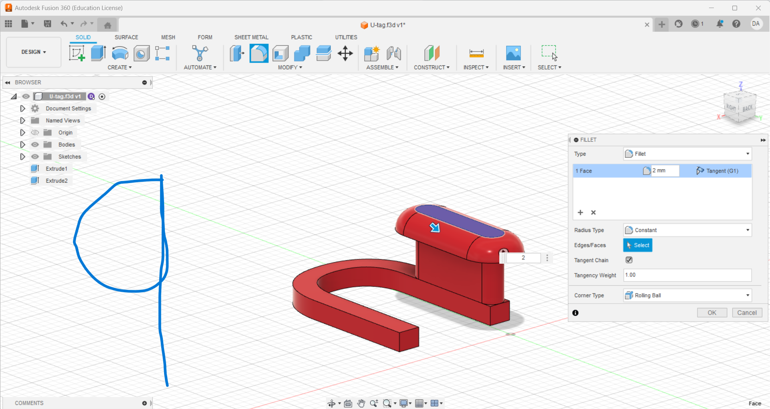Screen dimensions: 770x409
Task: Show the Origin folder via eye icon
Action: coord(35,132)
